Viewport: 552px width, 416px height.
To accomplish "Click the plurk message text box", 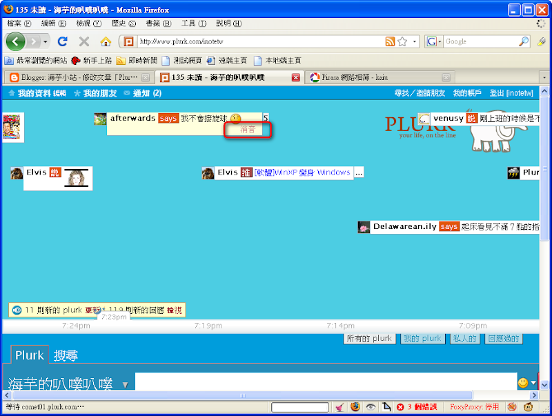I will 326,381.
